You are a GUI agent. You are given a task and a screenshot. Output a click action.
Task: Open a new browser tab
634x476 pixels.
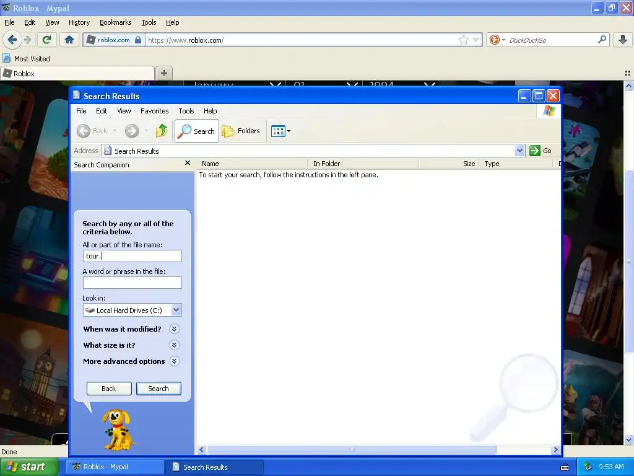[x=163, y=73]
